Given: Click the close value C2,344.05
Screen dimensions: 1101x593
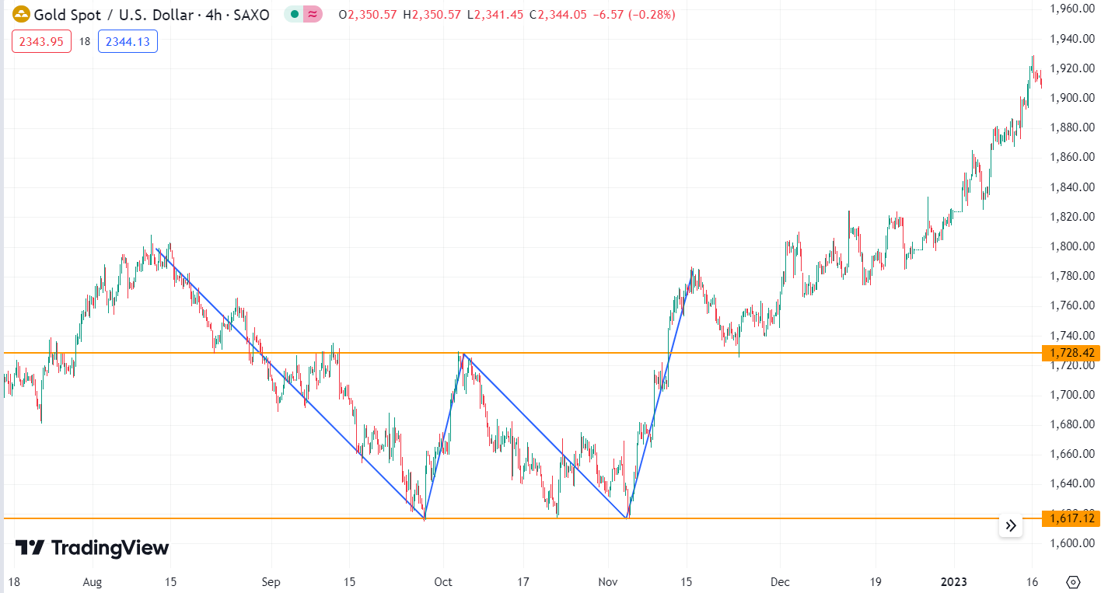Looking at the screenshot, I should (557, 14).
